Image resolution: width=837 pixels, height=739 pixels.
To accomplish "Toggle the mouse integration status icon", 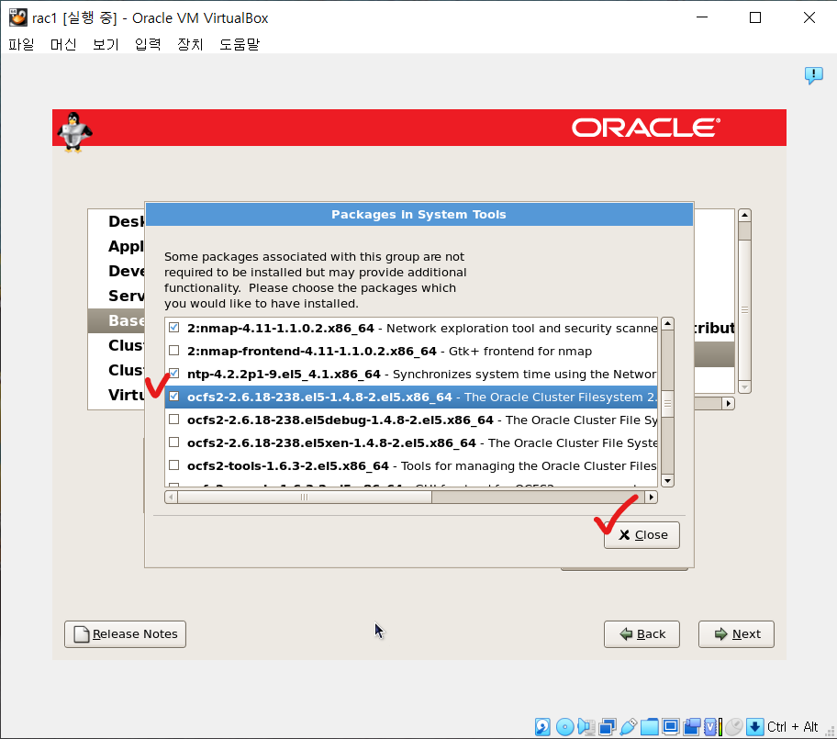I will [734, 727].
